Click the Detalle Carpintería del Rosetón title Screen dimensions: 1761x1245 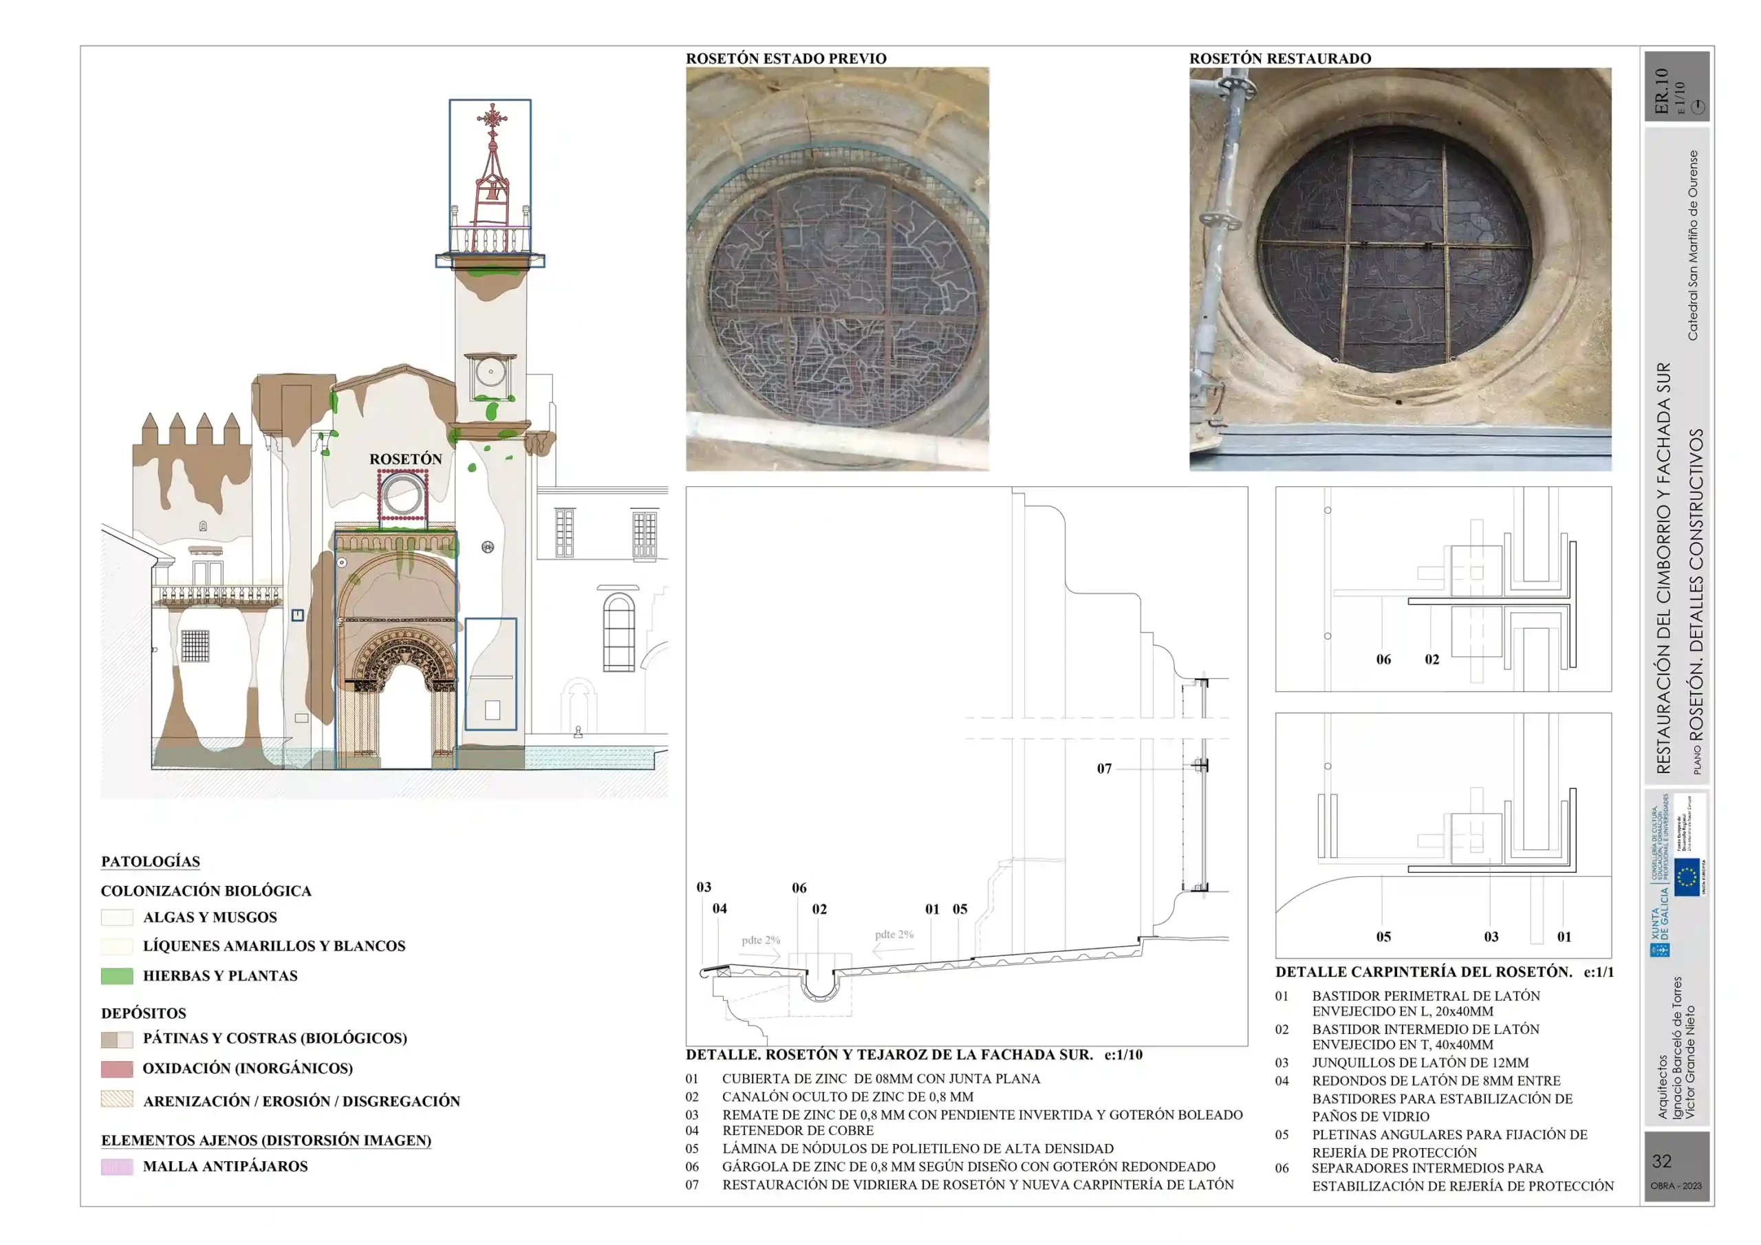click(1445, 972)
